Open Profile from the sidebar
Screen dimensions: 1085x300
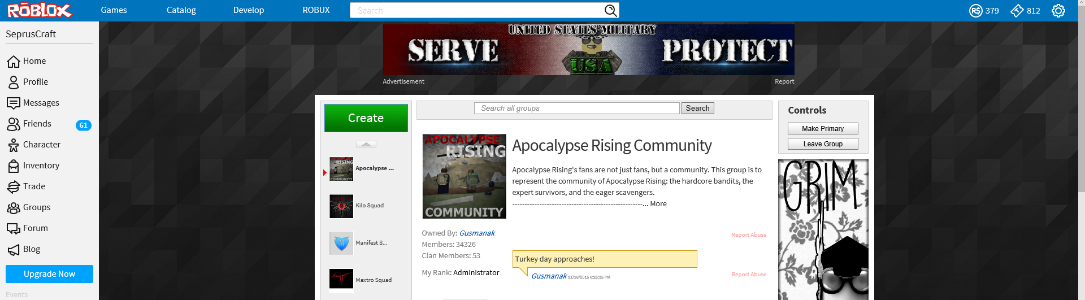[x=35, y=82]
